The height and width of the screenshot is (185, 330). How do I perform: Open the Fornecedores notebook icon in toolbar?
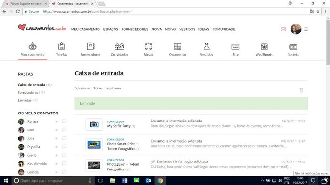coord(91,47)
